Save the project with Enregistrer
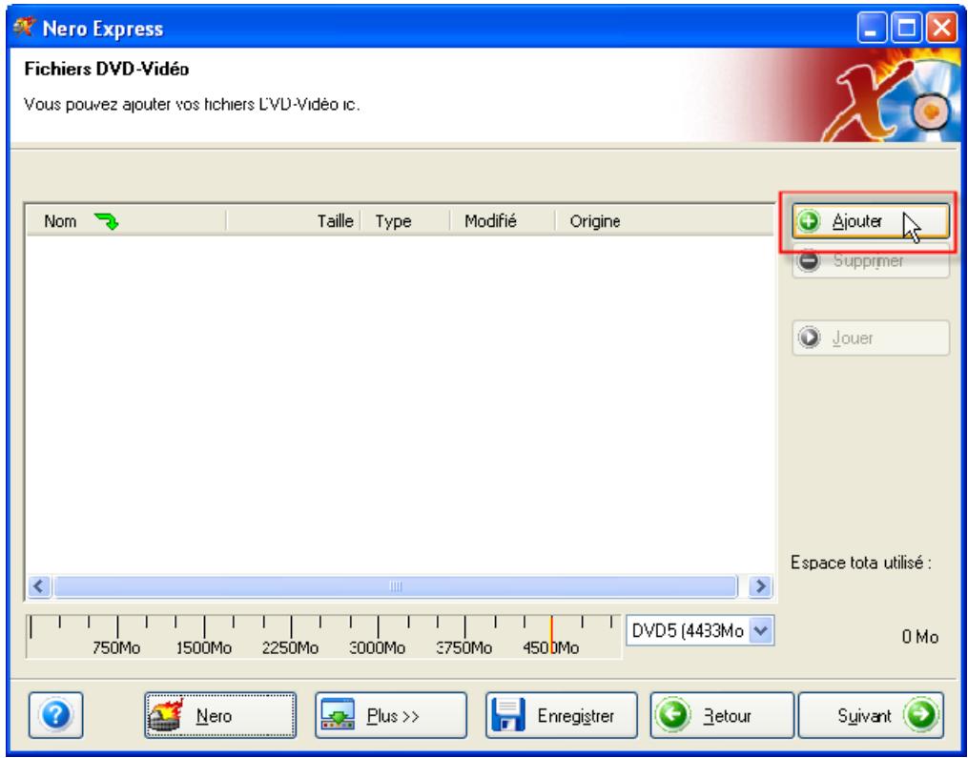This screenshot has width=968, height=758. [561, 715]
